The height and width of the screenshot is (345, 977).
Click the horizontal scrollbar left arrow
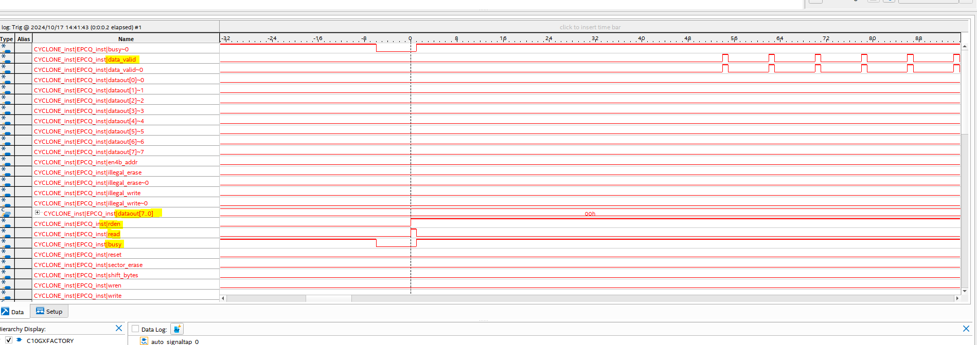point(223,298)
